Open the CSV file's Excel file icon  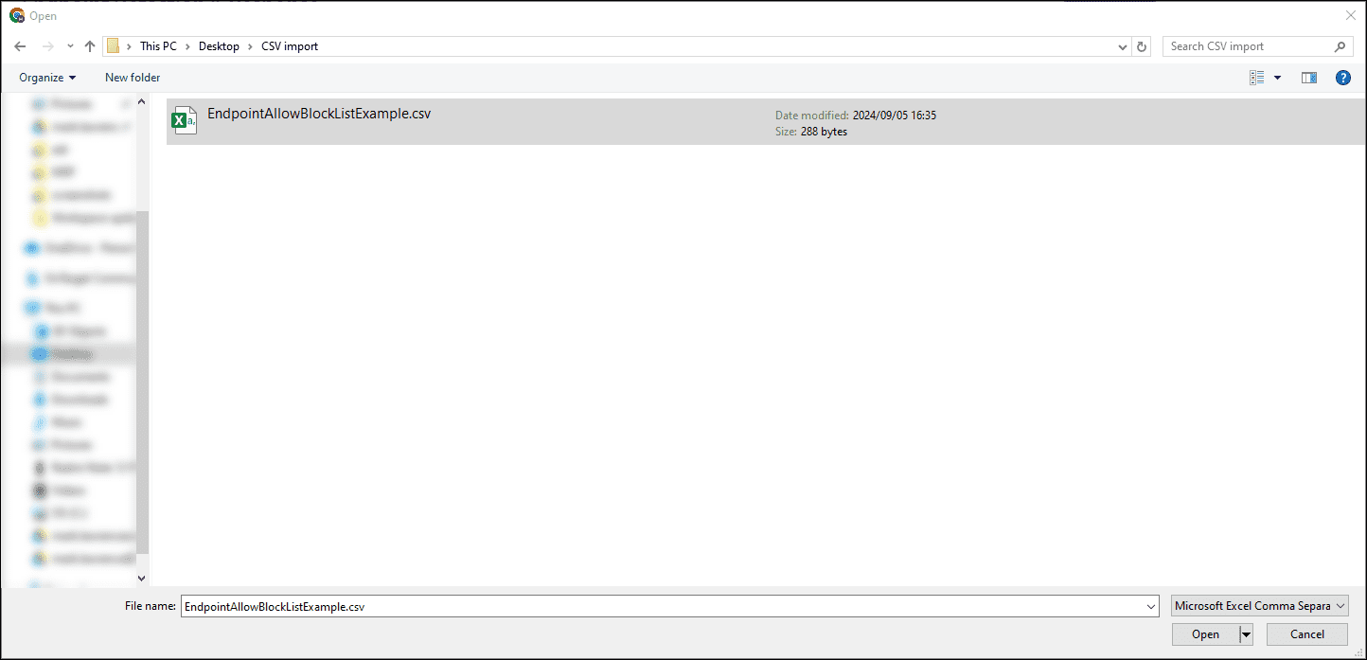pyautogui.click(x=185, y=120)
